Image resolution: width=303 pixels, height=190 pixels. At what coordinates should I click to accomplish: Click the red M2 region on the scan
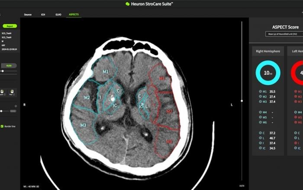pos(169,111)
